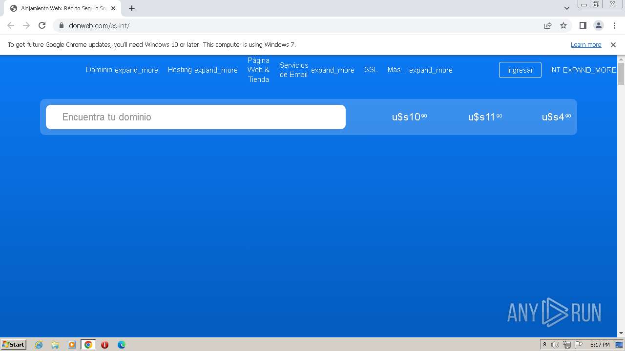Open Opera browser from taskbar
The height and width of the screenshot is (351, 625).
104,345
